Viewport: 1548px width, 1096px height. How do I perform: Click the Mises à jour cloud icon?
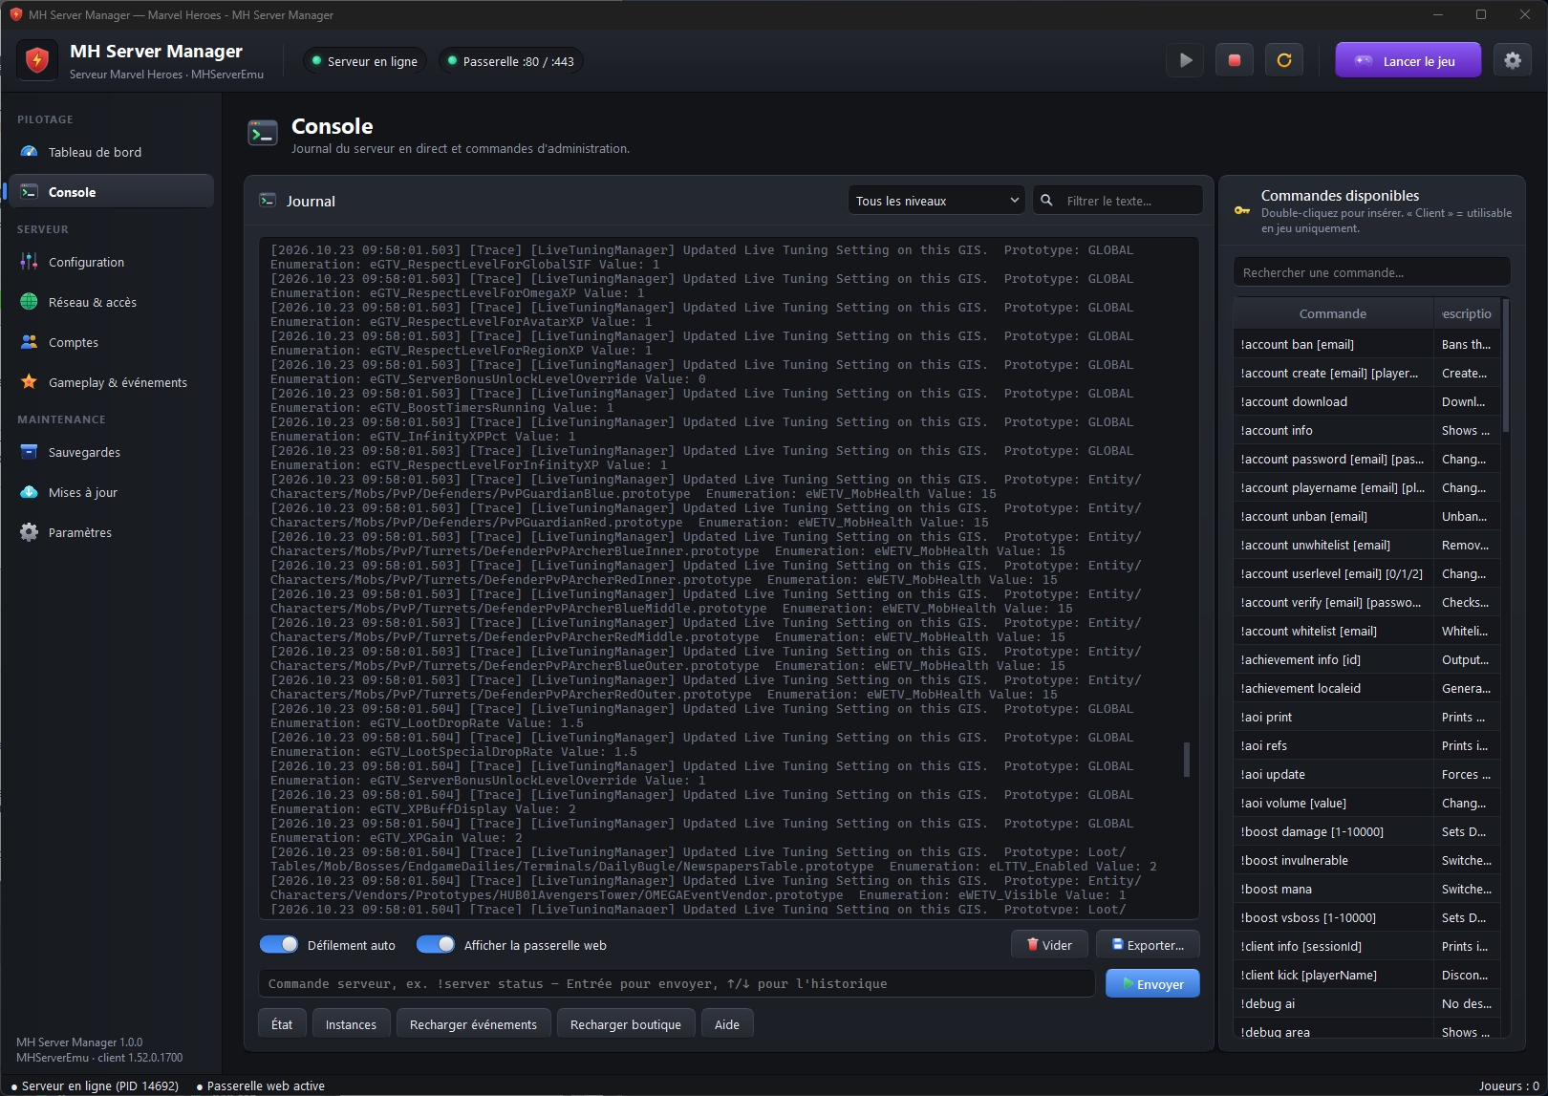tap(30, 492)
